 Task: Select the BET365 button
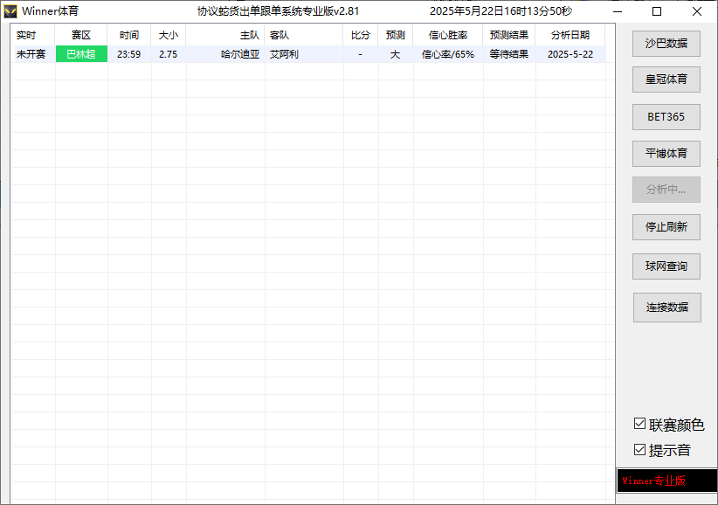(666, 116)
